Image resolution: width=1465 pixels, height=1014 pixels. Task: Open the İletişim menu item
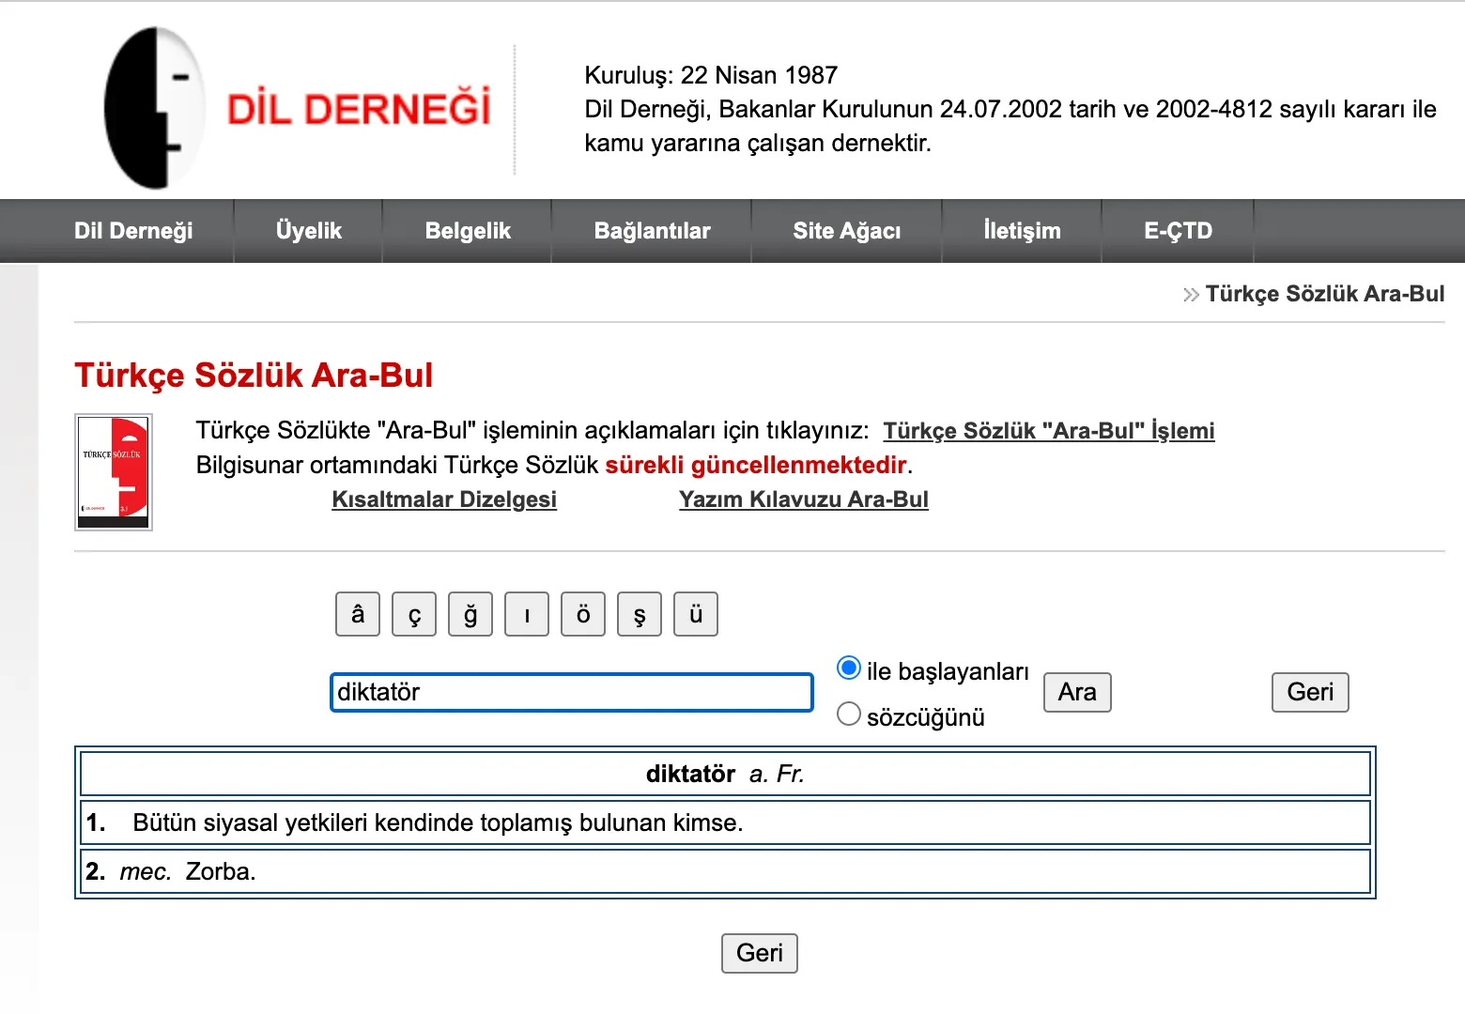[x=1022, y=231]
